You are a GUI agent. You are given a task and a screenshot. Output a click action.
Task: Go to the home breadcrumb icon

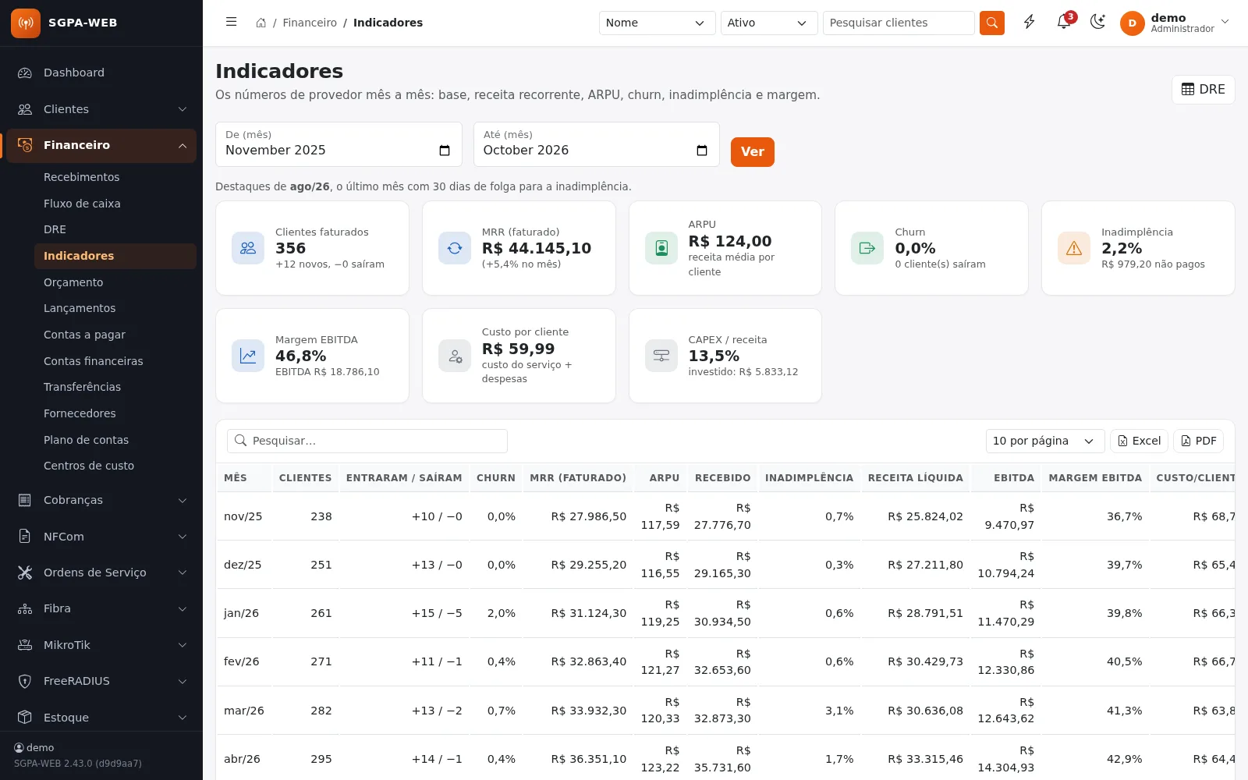261,23
